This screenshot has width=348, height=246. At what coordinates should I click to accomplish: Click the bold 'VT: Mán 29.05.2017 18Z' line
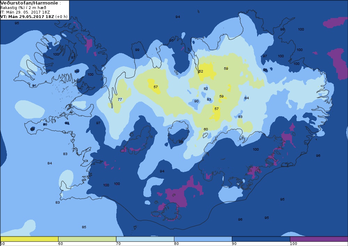27,17
